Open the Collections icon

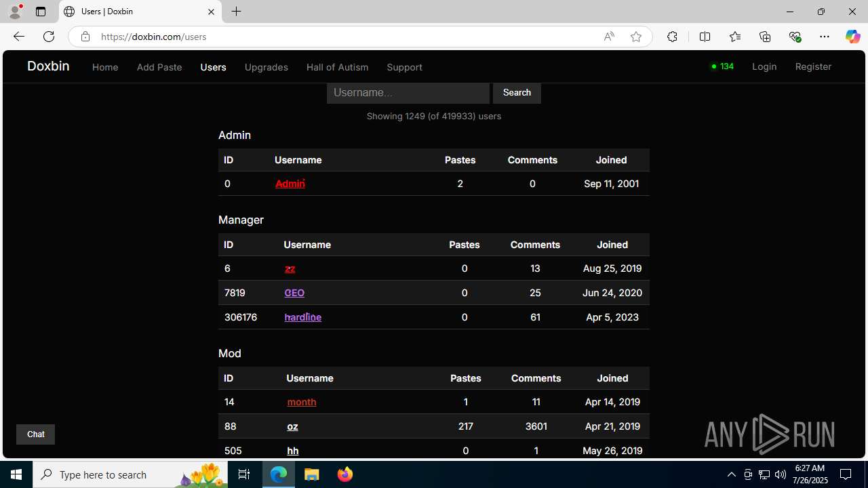pos(765,37)
